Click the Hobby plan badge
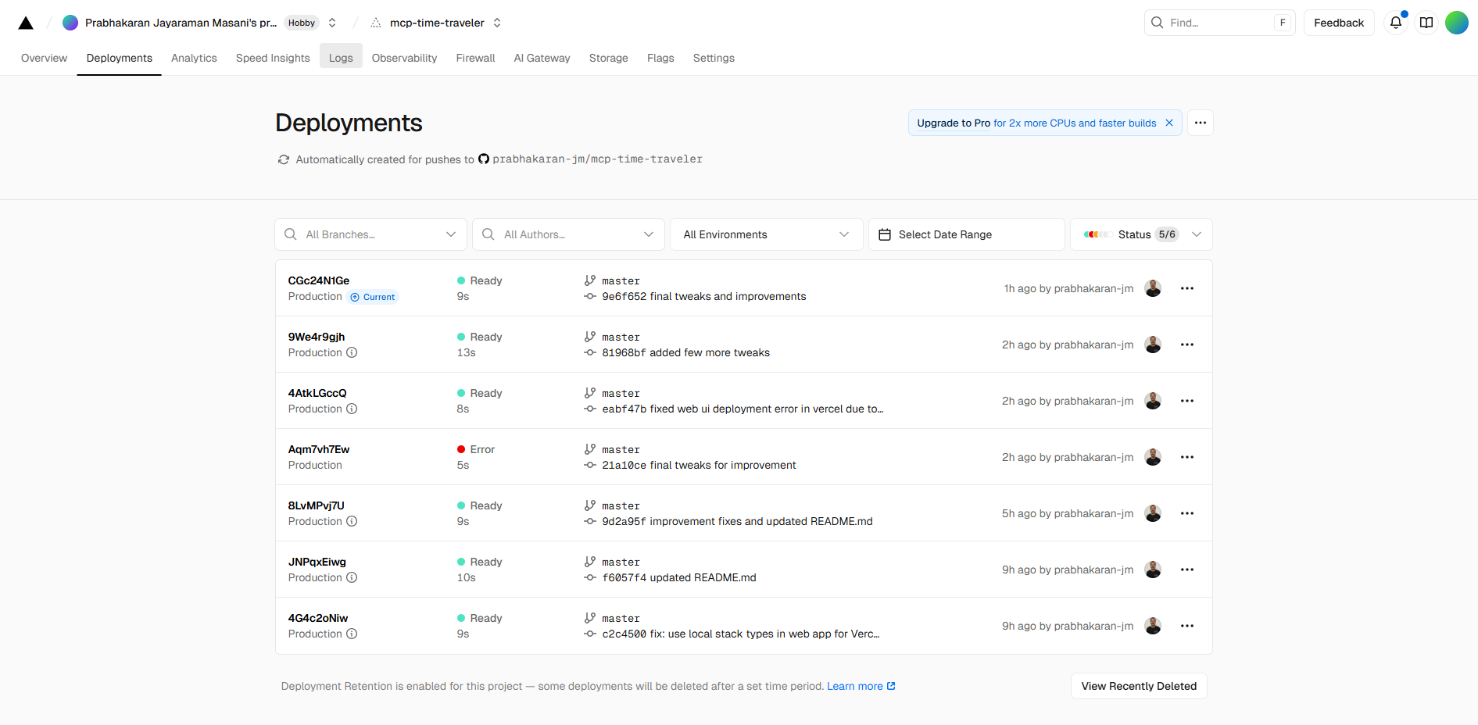Screen dimensions: 1478x725 tap(302, 23)
